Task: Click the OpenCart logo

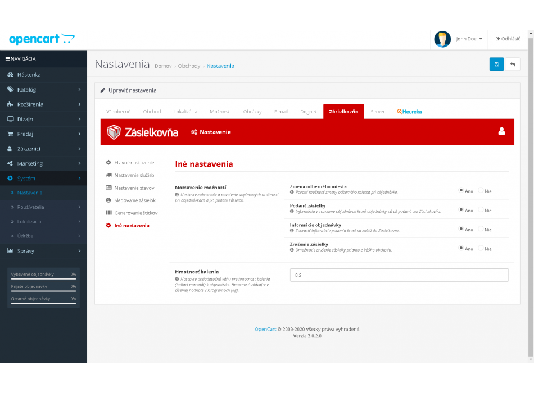Action: pyautogui.click(x=42, y=39)
